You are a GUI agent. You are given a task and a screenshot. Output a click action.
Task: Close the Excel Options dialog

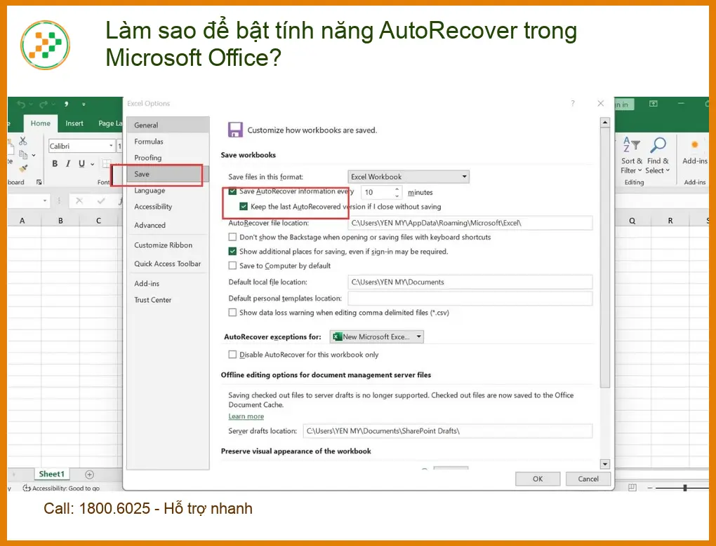pos(600,104)
